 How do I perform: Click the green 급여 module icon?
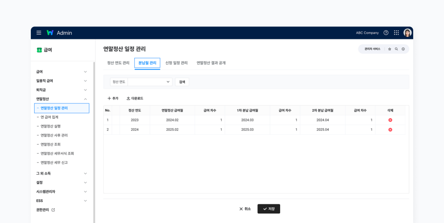coord(39,50)
